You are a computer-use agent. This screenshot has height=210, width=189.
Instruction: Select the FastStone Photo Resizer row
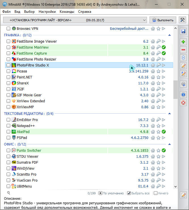coord(89,59)
